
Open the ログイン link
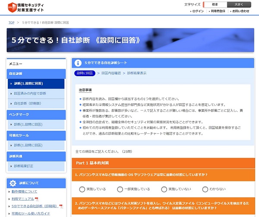point(198,11)
